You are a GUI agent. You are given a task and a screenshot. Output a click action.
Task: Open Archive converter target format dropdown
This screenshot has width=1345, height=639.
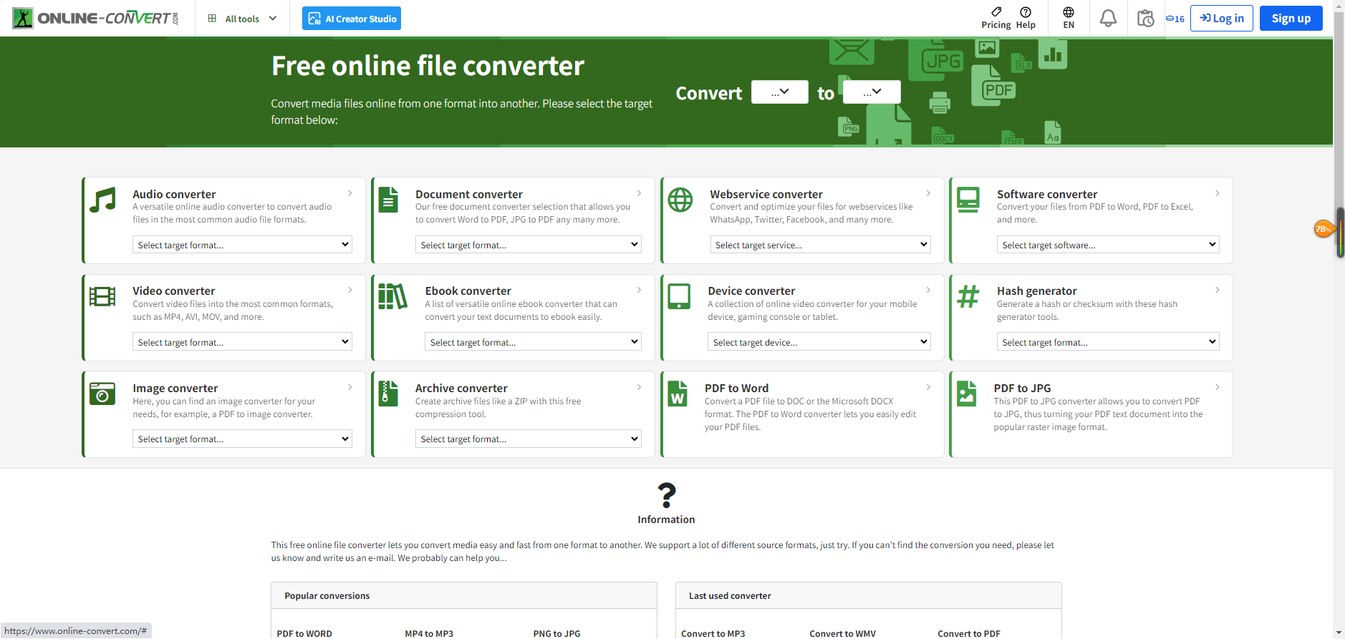[x=528, y=439]
